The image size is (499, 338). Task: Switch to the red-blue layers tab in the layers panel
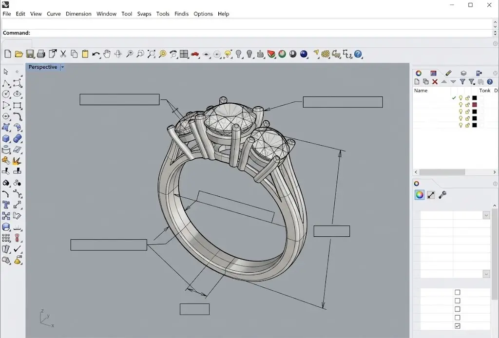(x=433, y=73)
